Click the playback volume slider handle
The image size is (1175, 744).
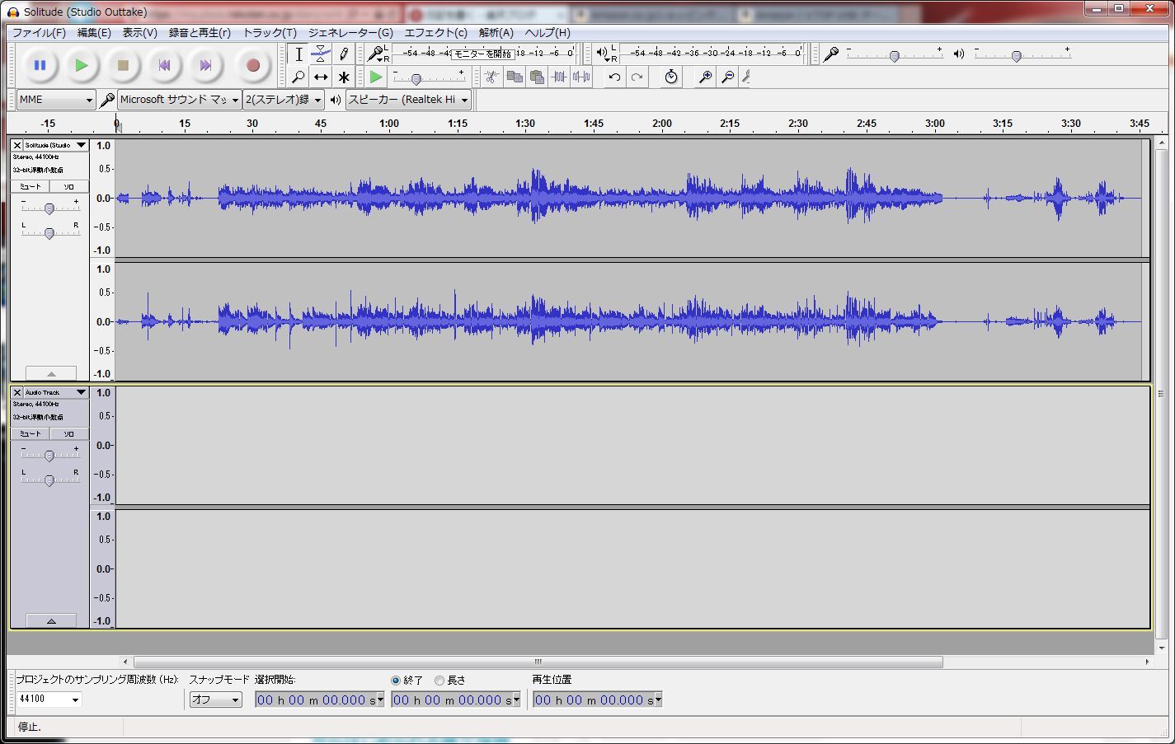pyautogui.click(x=1017, y=56)
